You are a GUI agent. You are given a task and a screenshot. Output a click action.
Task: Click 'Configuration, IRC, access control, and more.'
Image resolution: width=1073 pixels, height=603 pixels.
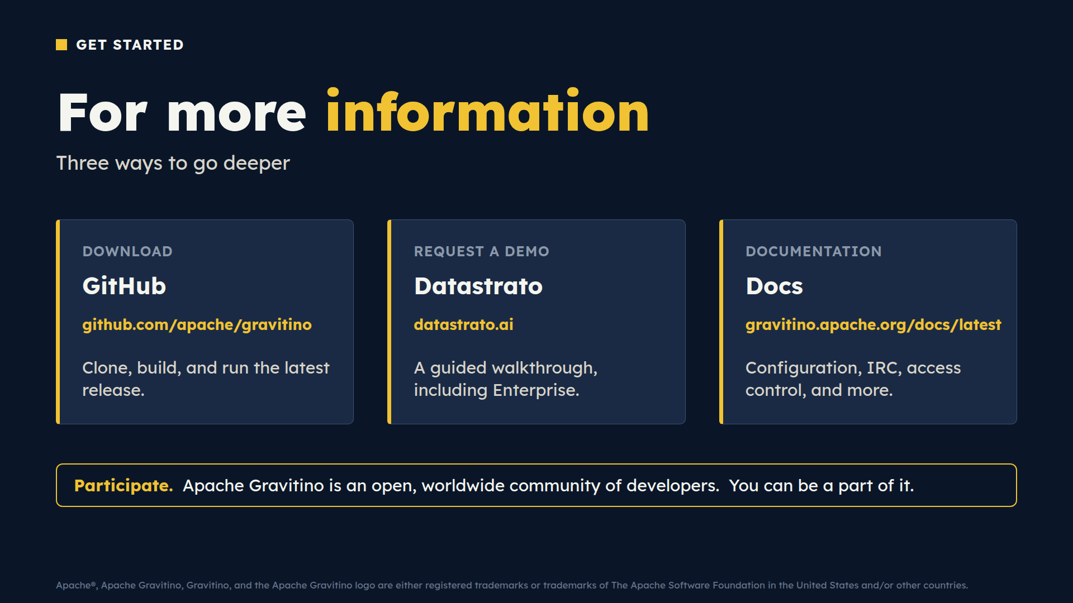pyautogui.click(x=853, y=379)
